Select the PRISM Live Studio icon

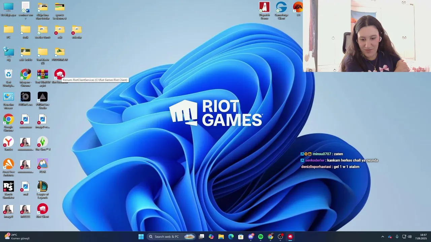(42, 100)
